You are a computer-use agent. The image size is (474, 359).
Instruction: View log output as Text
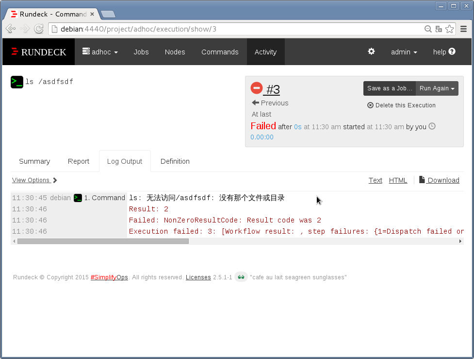[x=375, y=180]
